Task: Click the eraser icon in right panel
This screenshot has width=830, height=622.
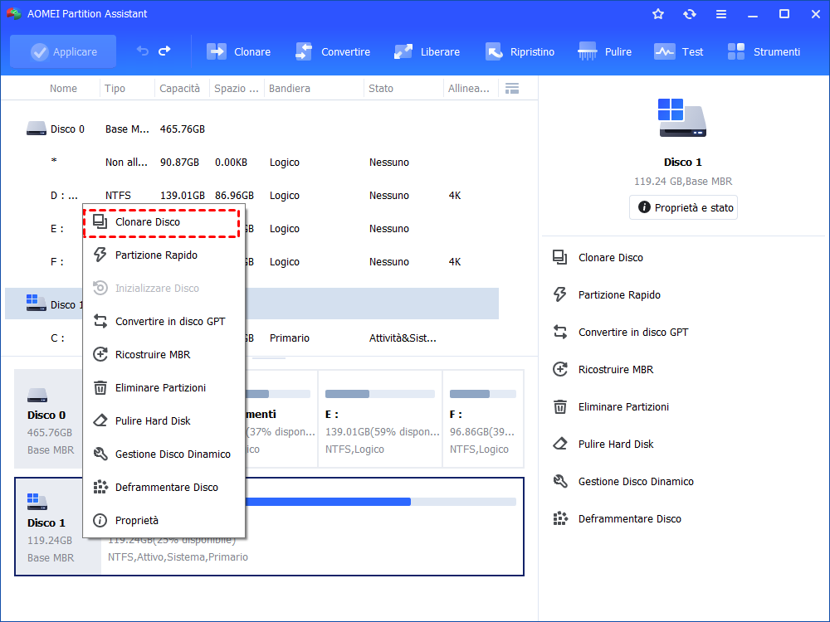Action: tap(560, 445)
